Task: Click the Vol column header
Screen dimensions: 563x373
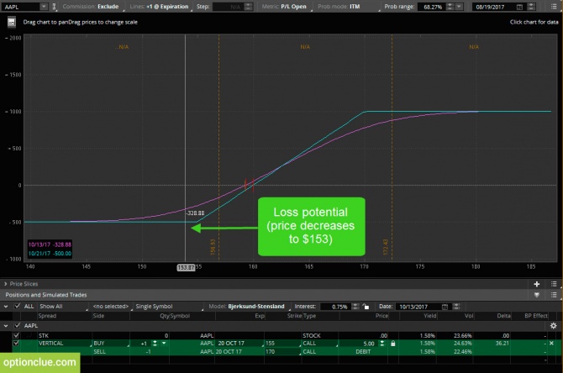Action: click(469, 316)
